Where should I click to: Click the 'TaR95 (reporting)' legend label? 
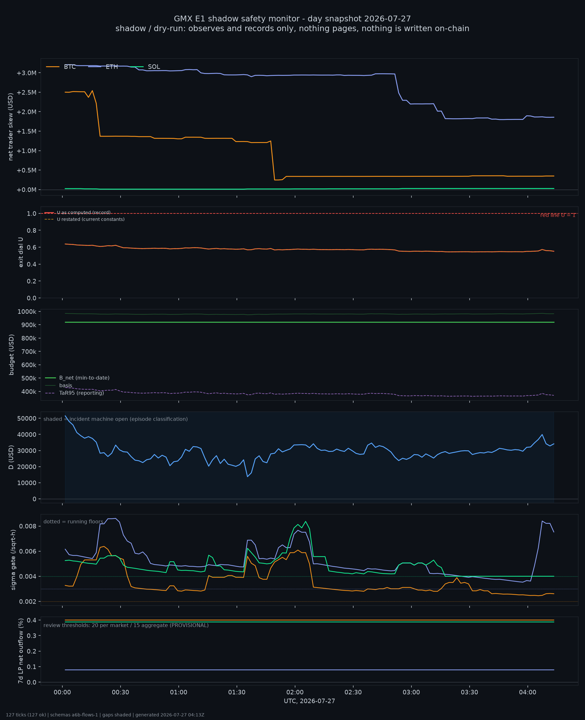click(82, 393)
